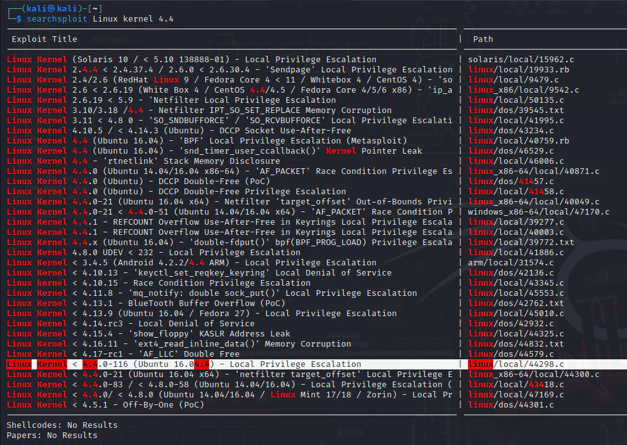
Task: Click the 'Exploit Title' column header
Action: click(44, 39)
